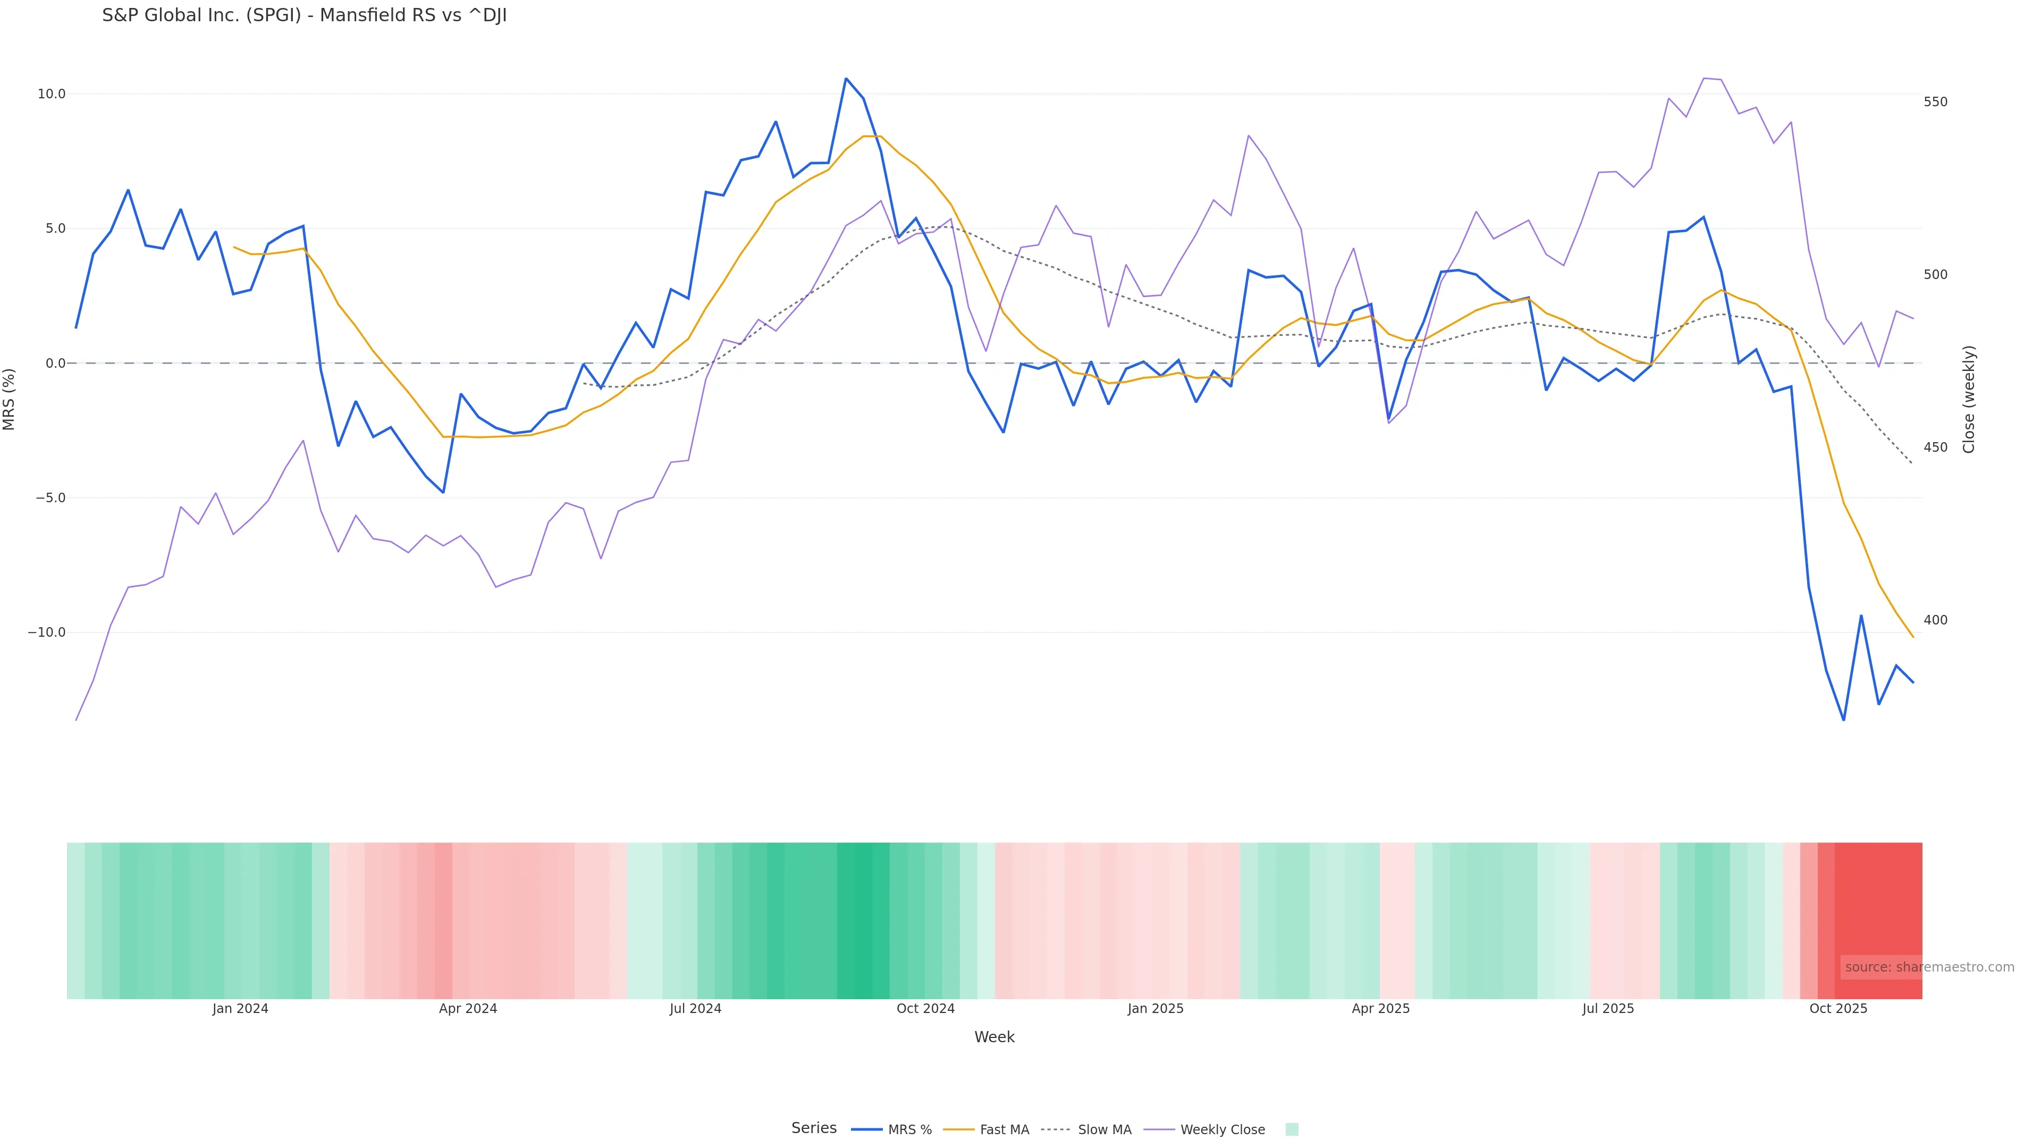Toggle the MRS % series in legend
2041x1148 pixels.
(x=891, y=1130)
